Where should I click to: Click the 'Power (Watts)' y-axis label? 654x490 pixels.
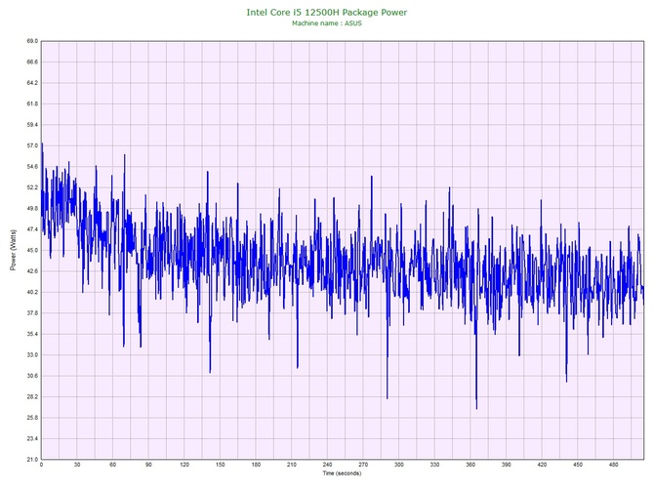click(13, 250)
